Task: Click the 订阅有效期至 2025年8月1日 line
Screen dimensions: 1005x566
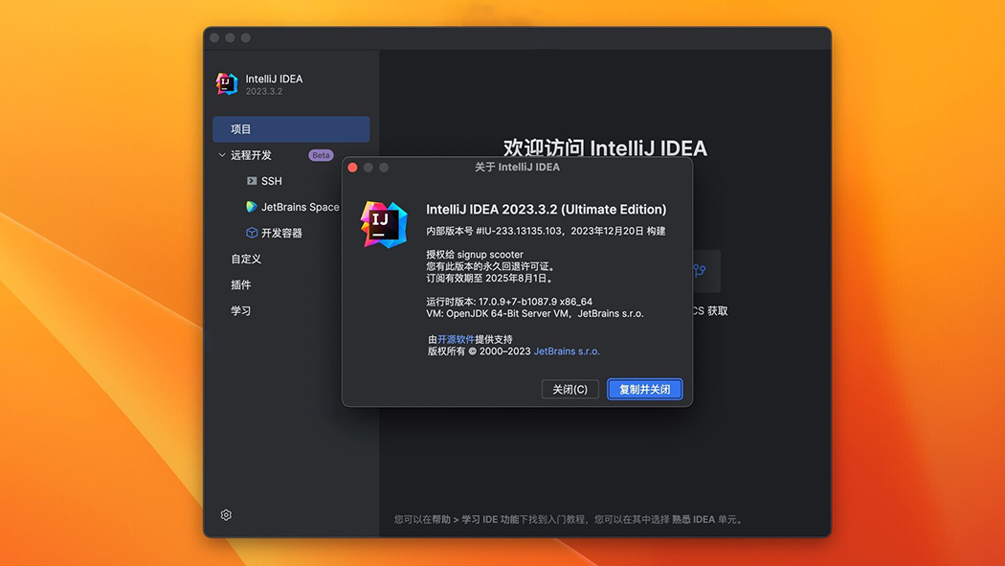Action: pos(490,278)
